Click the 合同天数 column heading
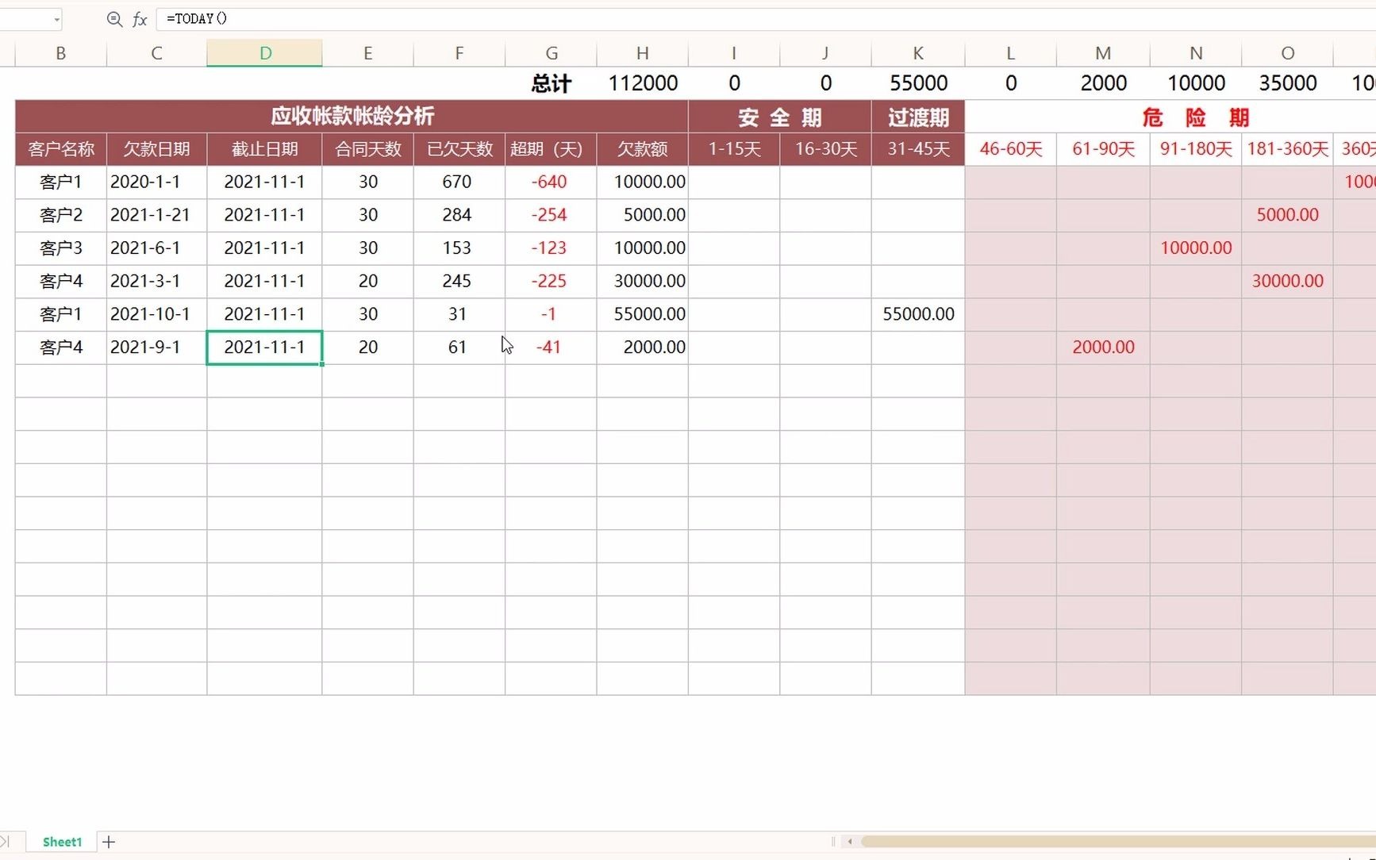 (x=367, y=149)
